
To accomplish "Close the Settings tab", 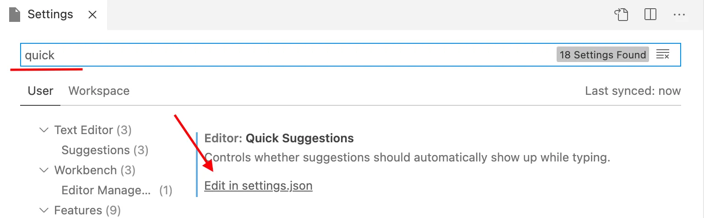I will coord(92,15).
